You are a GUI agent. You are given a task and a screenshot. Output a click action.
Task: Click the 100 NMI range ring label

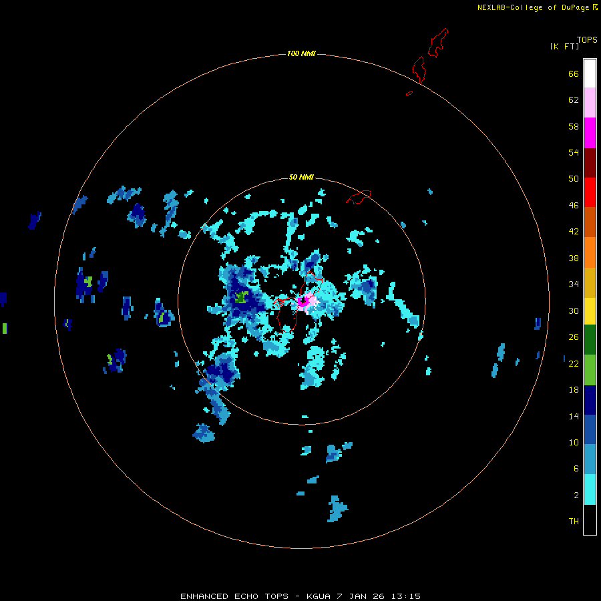point(301,53)
